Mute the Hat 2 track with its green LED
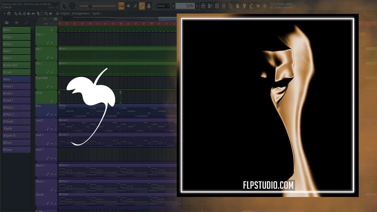This screenshot has height=212, width=377. [x=55, y=72]
